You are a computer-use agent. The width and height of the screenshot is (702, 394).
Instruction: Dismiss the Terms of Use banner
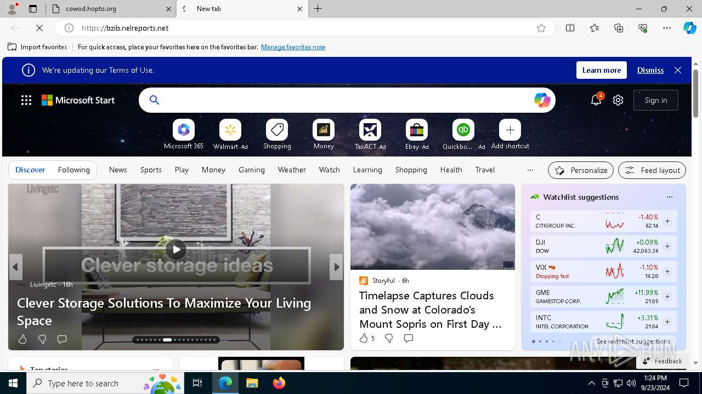point(650,70)
